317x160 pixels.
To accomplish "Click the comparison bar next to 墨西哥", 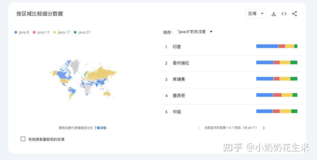I will 276,95.
